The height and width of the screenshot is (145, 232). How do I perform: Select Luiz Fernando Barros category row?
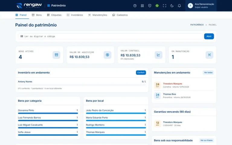click(48, 119)
